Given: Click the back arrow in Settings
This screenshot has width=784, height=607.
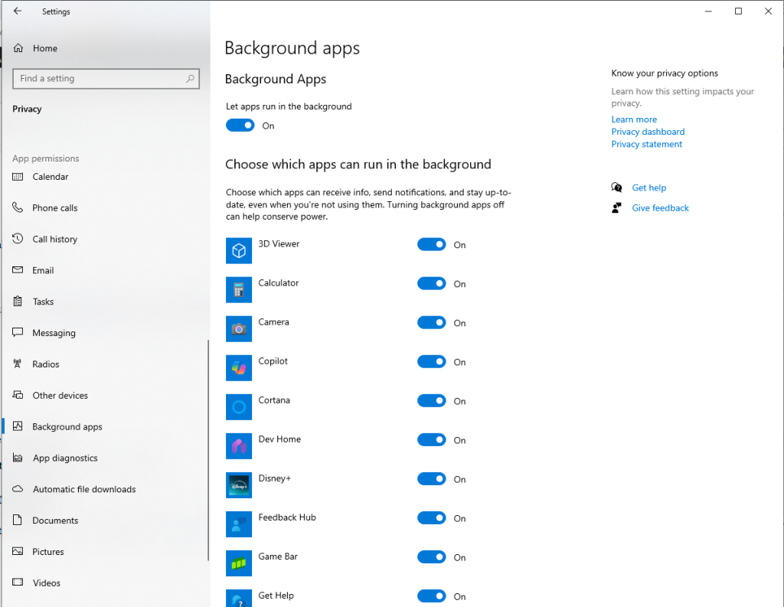Looking at the screenshot, I should point(18,11).
